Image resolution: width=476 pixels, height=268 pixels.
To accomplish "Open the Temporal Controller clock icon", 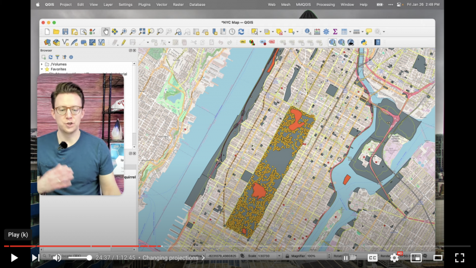I will tap(232, 32).
